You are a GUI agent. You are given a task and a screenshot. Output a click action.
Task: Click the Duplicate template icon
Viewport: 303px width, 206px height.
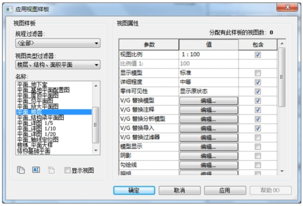[x=21, y=171]
